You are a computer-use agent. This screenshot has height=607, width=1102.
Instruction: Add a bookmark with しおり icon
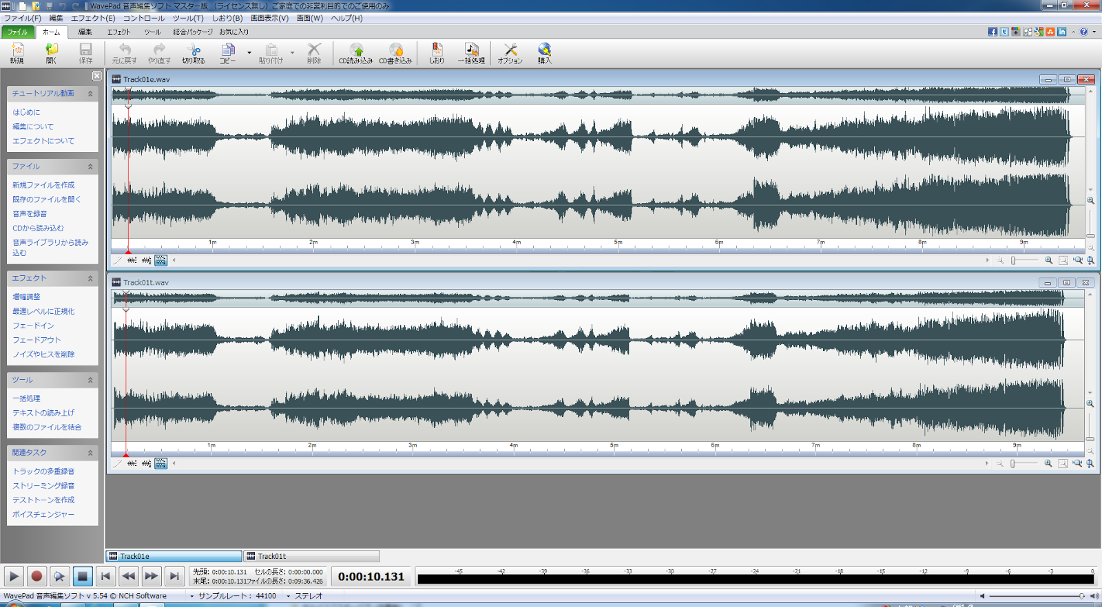coord(437,52)
